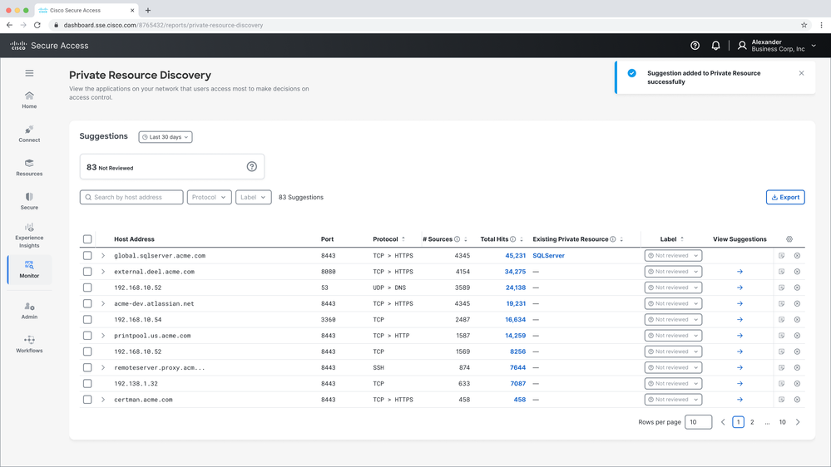Open Admin in the sidebar

click(x=29, y=310)
